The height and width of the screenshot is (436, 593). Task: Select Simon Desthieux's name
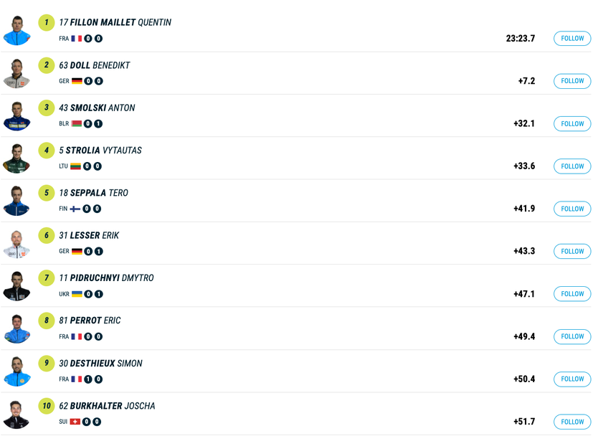pyautogui.click(x=100, y=364)
